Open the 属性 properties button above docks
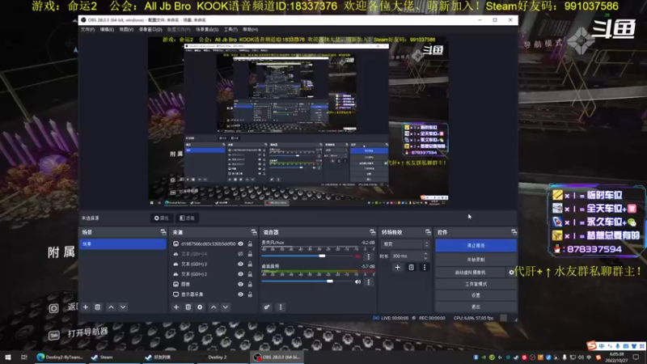 click(161, 218)
